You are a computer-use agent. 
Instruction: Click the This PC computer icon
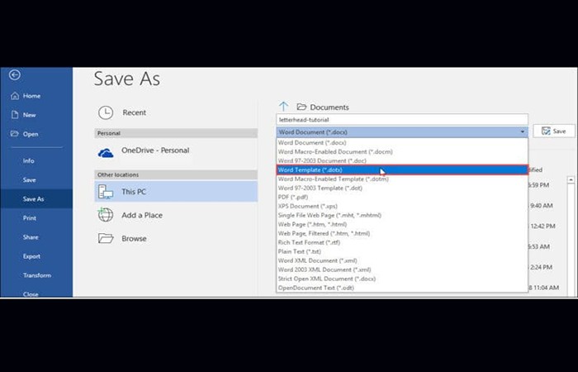(x=106, y=192)
